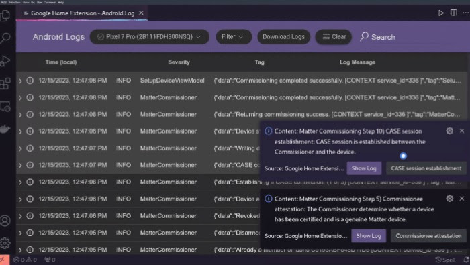Screen dimensions: 470x265
Task: Dismiss the CASE session establishment notification
Action: pyautogui.click(x=462, y=131)
